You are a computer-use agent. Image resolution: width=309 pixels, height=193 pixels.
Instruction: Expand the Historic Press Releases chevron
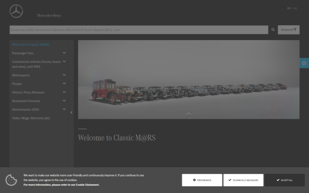tap(64, 92)
